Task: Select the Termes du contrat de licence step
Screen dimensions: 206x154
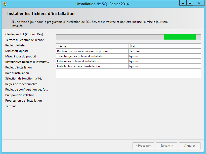Action: (25, 40)
